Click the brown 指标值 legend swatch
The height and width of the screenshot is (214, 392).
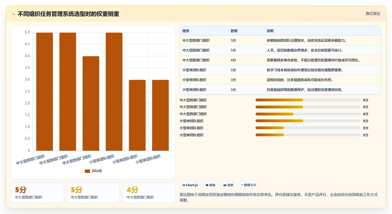click(87, 171)
